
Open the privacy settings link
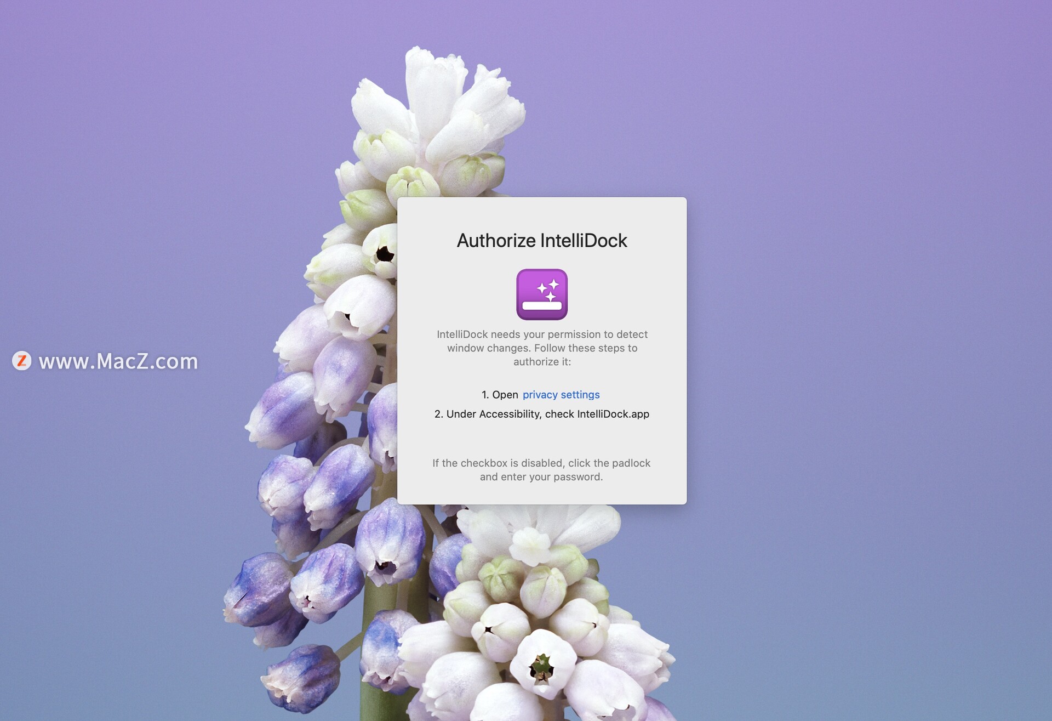(561, 395)
